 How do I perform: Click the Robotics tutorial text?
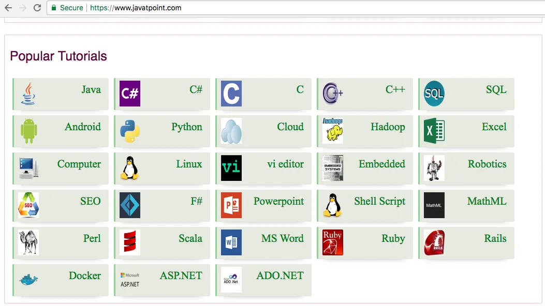487,164
